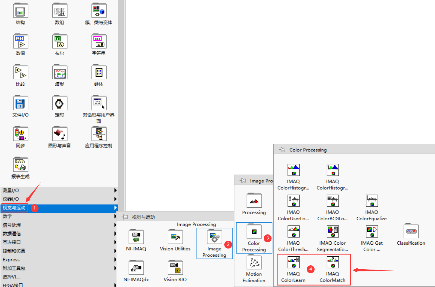Open the 数值 (Numeric) palette icon
The image size is (435, 287).
pos(20,41)
